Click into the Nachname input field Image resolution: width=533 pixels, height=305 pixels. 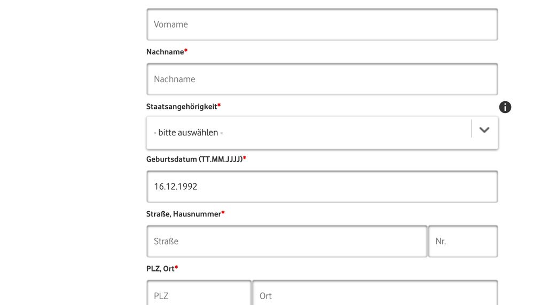pyautogui.click(x=322, y=79)
